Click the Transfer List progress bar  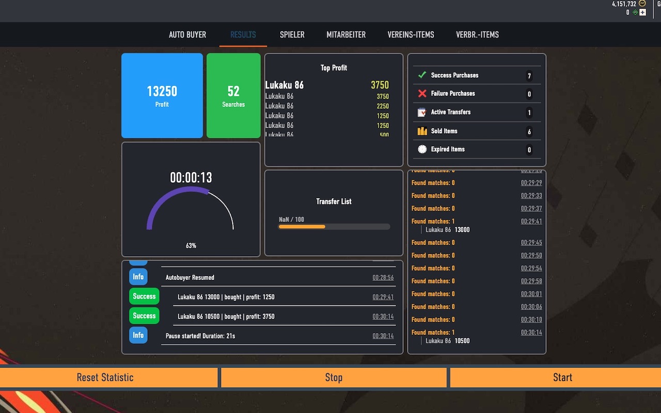pyautogui.click(x=334, y=227)
